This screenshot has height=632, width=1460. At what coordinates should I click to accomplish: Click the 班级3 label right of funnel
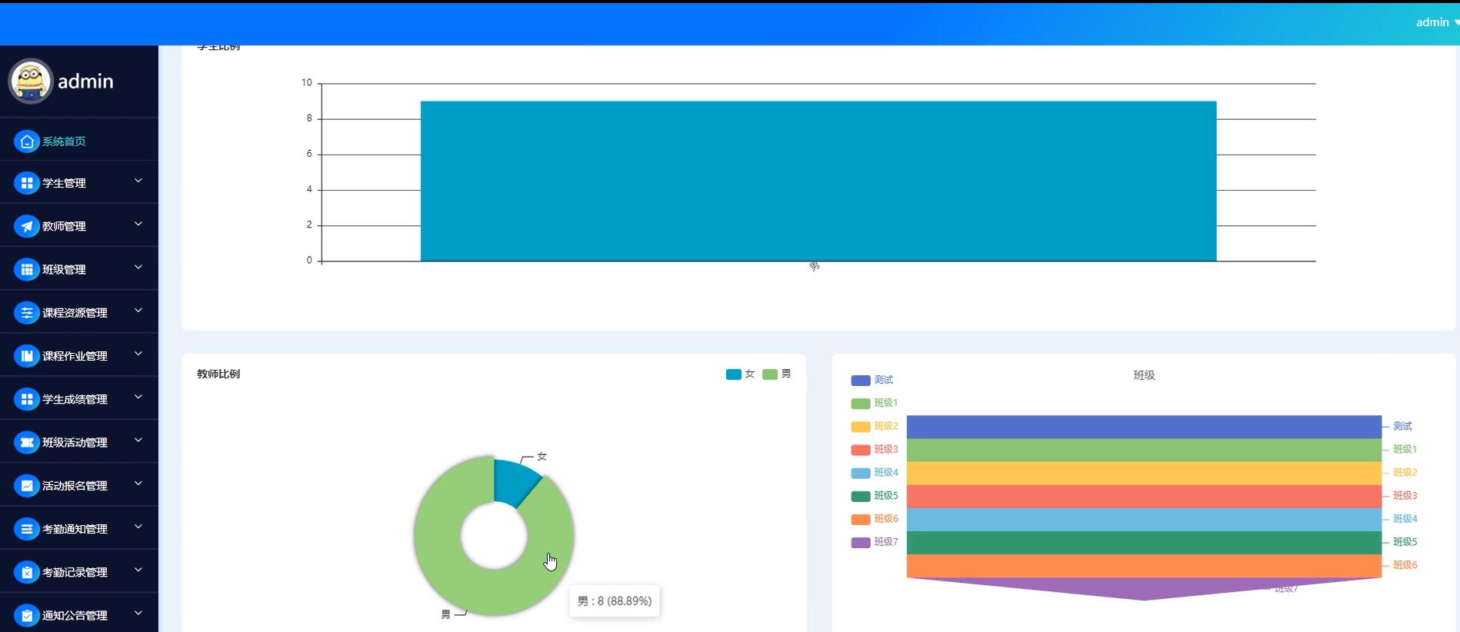[1405, 496]
